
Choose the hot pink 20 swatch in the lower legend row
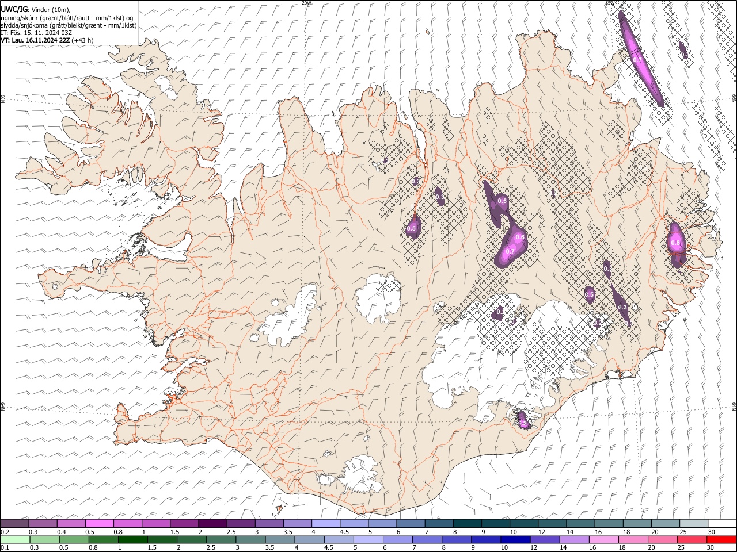tap(662, 539)
